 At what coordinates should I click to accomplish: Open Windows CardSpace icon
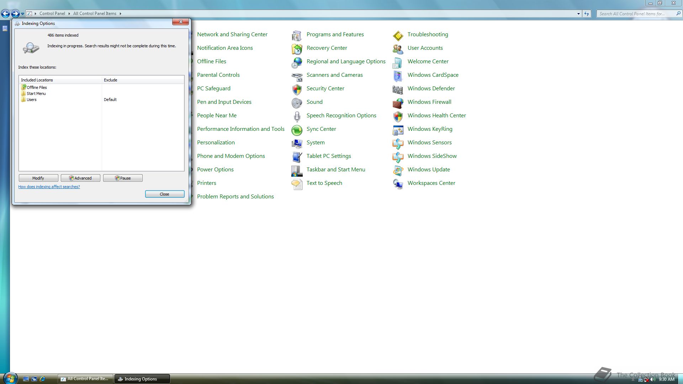click(x=398, y=76)
